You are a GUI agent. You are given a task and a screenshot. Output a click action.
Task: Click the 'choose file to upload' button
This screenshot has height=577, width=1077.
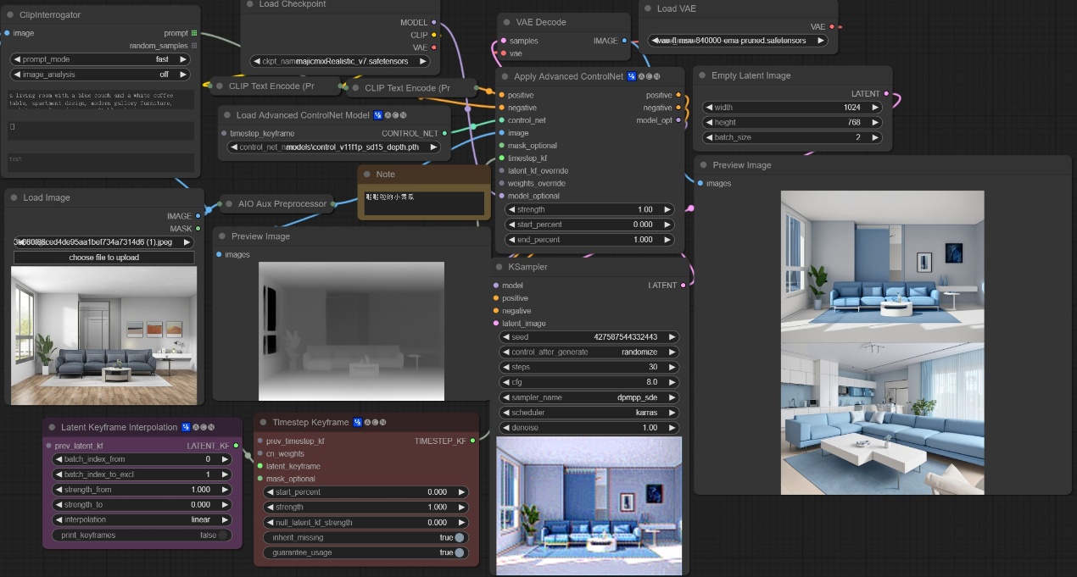(103, 258)
